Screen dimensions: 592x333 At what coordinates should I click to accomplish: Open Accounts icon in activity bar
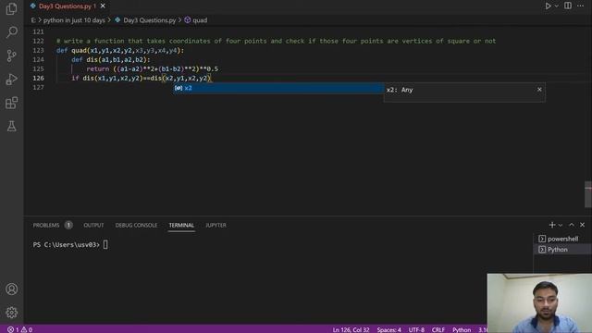[x=12, y=289]
